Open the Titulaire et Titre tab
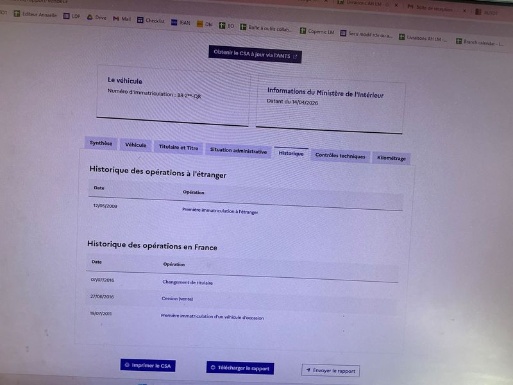Image resolution: width=513 pixels, height=385 pixels. [x=178, y=148]
